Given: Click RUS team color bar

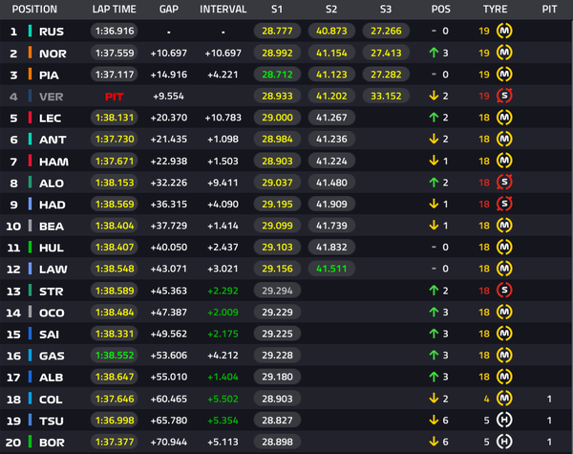Looking at the screenshot, I should [x=30, y=31].
